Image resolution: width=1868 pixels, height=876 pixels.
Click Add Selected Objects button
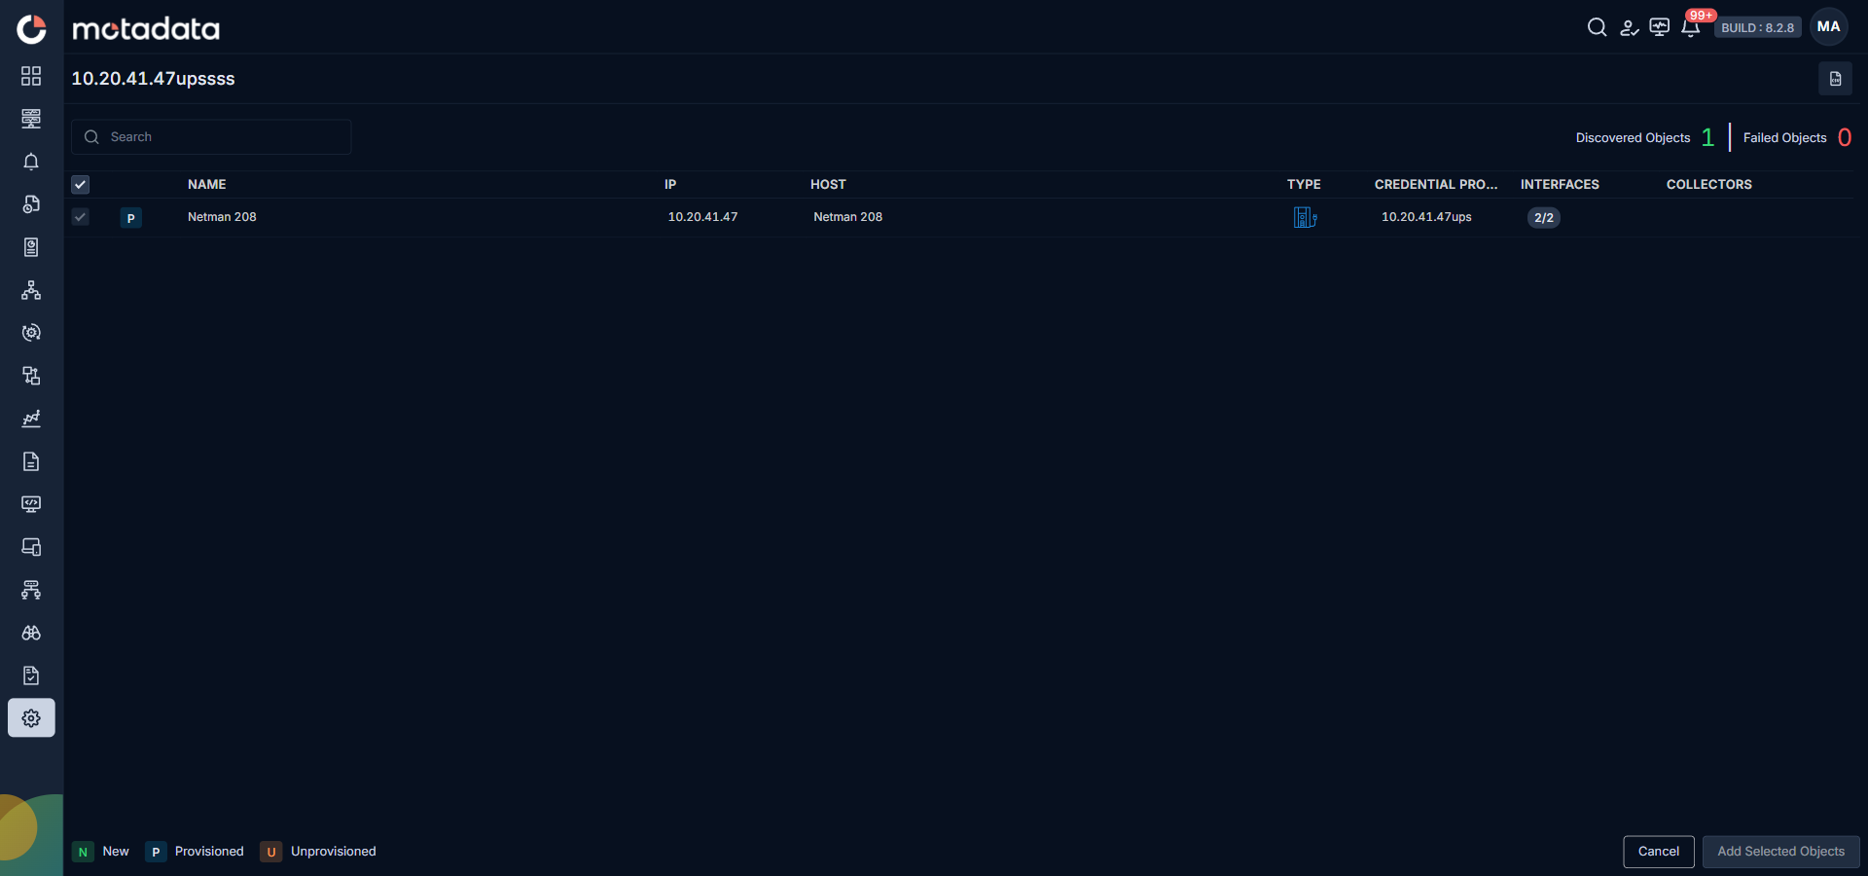click(x=1781, y=852)
